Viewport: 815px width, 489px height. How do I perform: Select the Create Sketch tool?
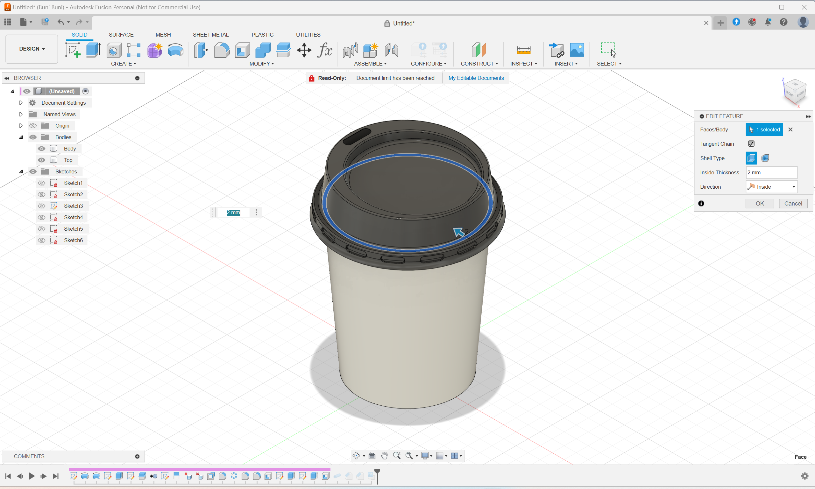coord(73,50)
